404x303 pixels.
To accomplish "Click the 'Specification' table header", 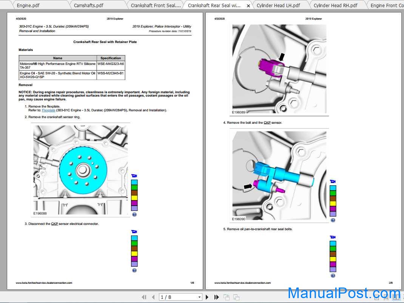I will coord(111,58).
